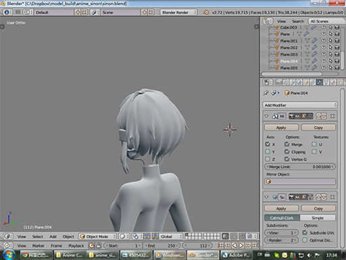
Task: Move the Mirror modifier up in stack
Action: tap(318, 116)
